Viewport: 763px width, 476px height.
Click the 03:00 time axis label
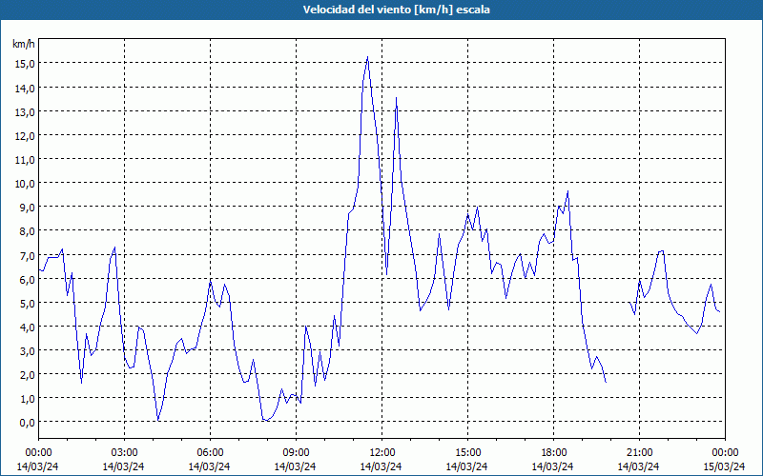pyautogui.click(x=124, y=453)
